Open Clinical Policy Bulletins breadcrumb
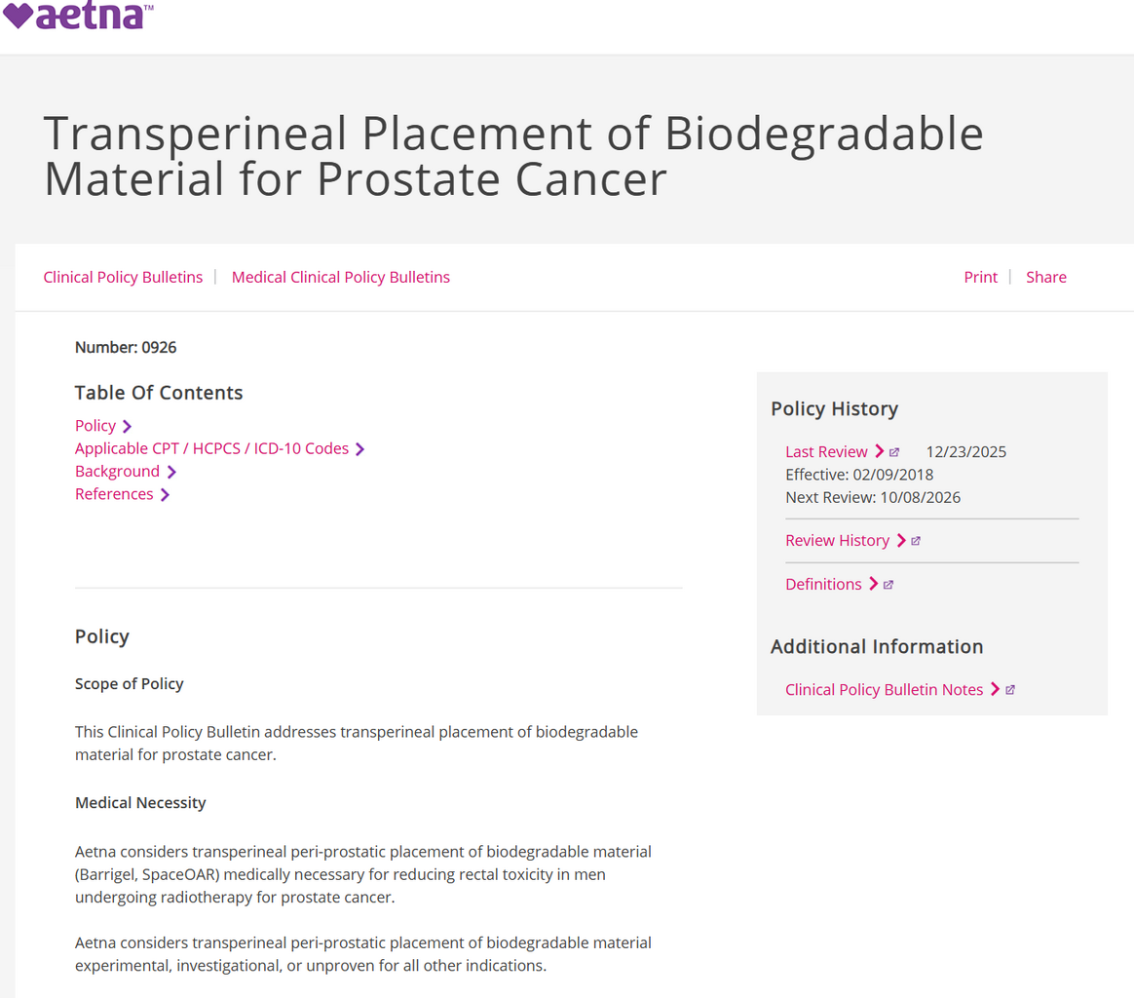This screenshot has width=1134, height=998. (x=123, y=277)
